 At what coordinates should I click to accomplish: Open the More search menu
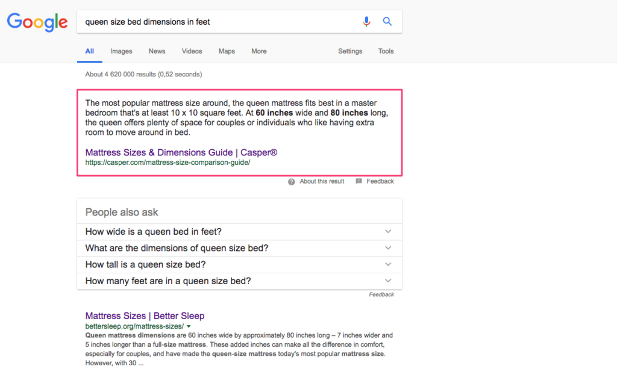coord(259,51)
